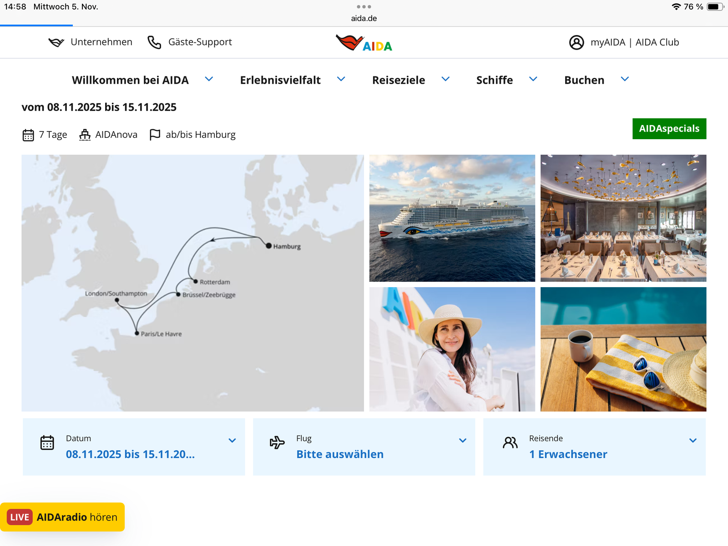The image size is (728, 546).
Task: Open the Flug Bitte auswählen dropdown
Action: click(364, 447)
